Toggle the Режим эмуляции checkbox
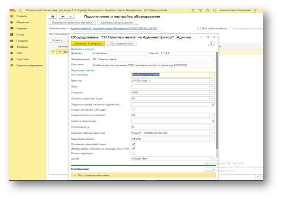Image resolution: width=281 pixels, height=199 pixels. (133, 153)
